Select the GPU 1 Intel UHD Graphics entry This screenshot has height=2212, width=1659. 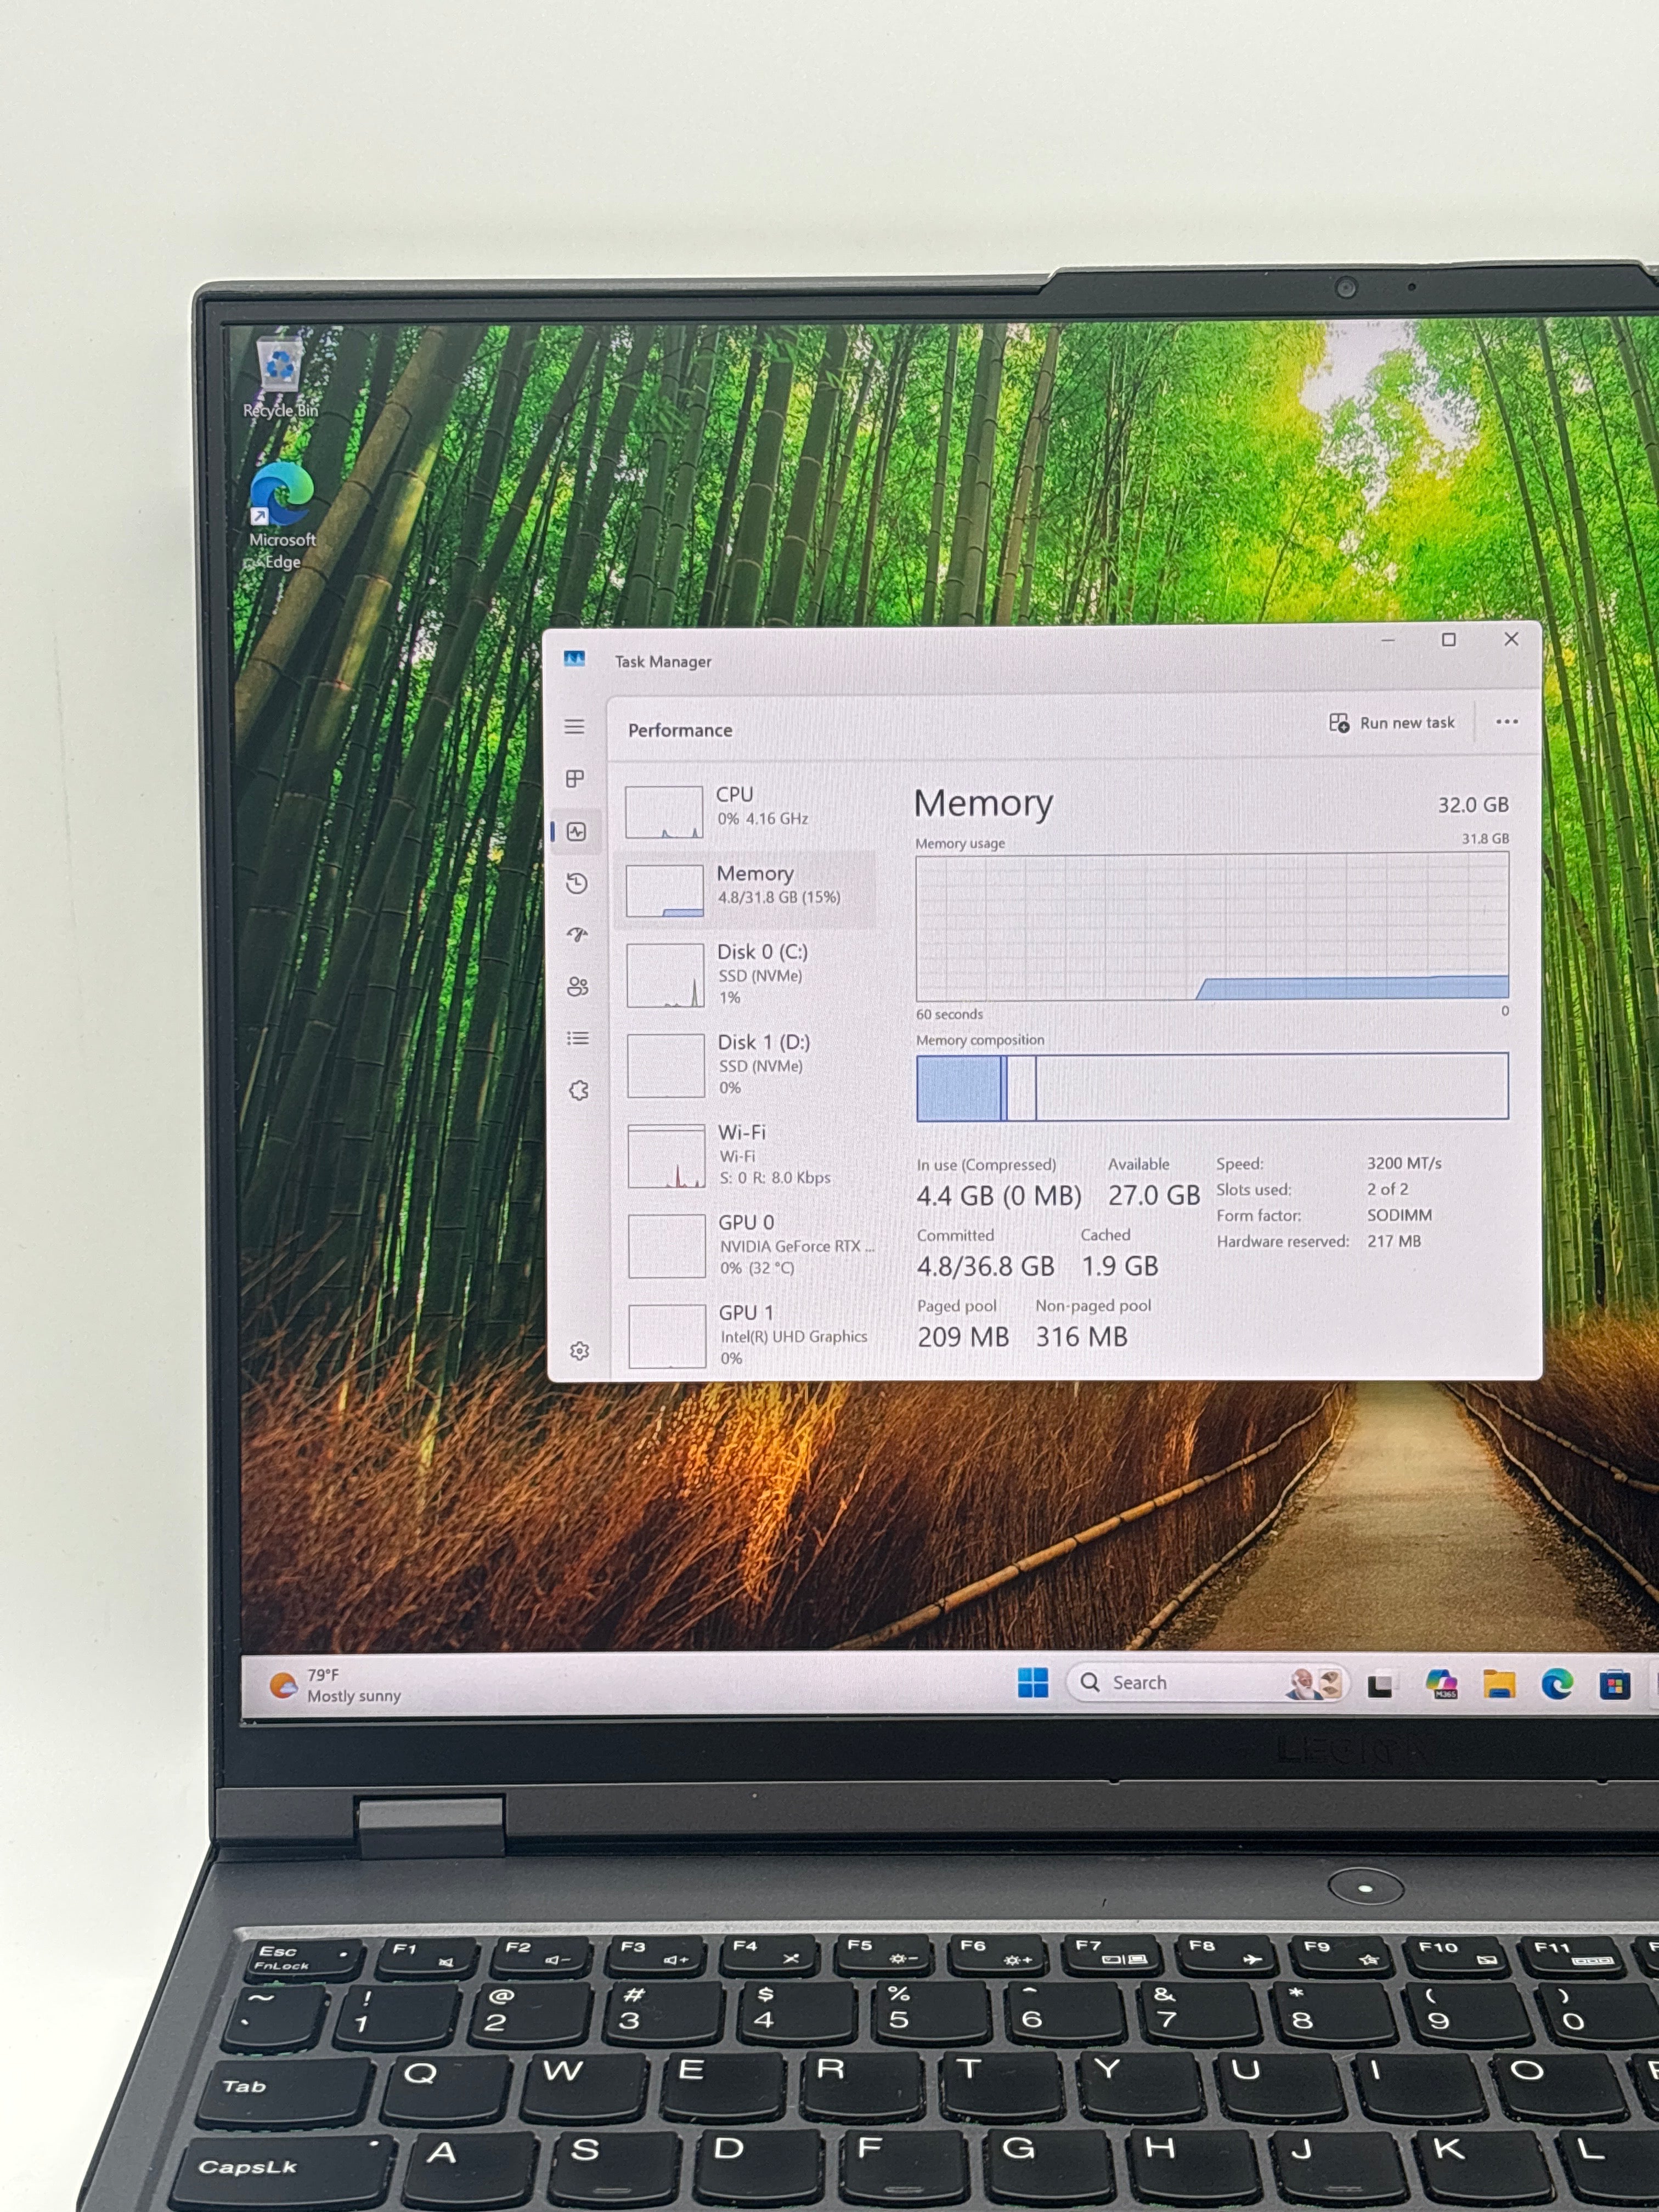click(x=750, y=1336)
